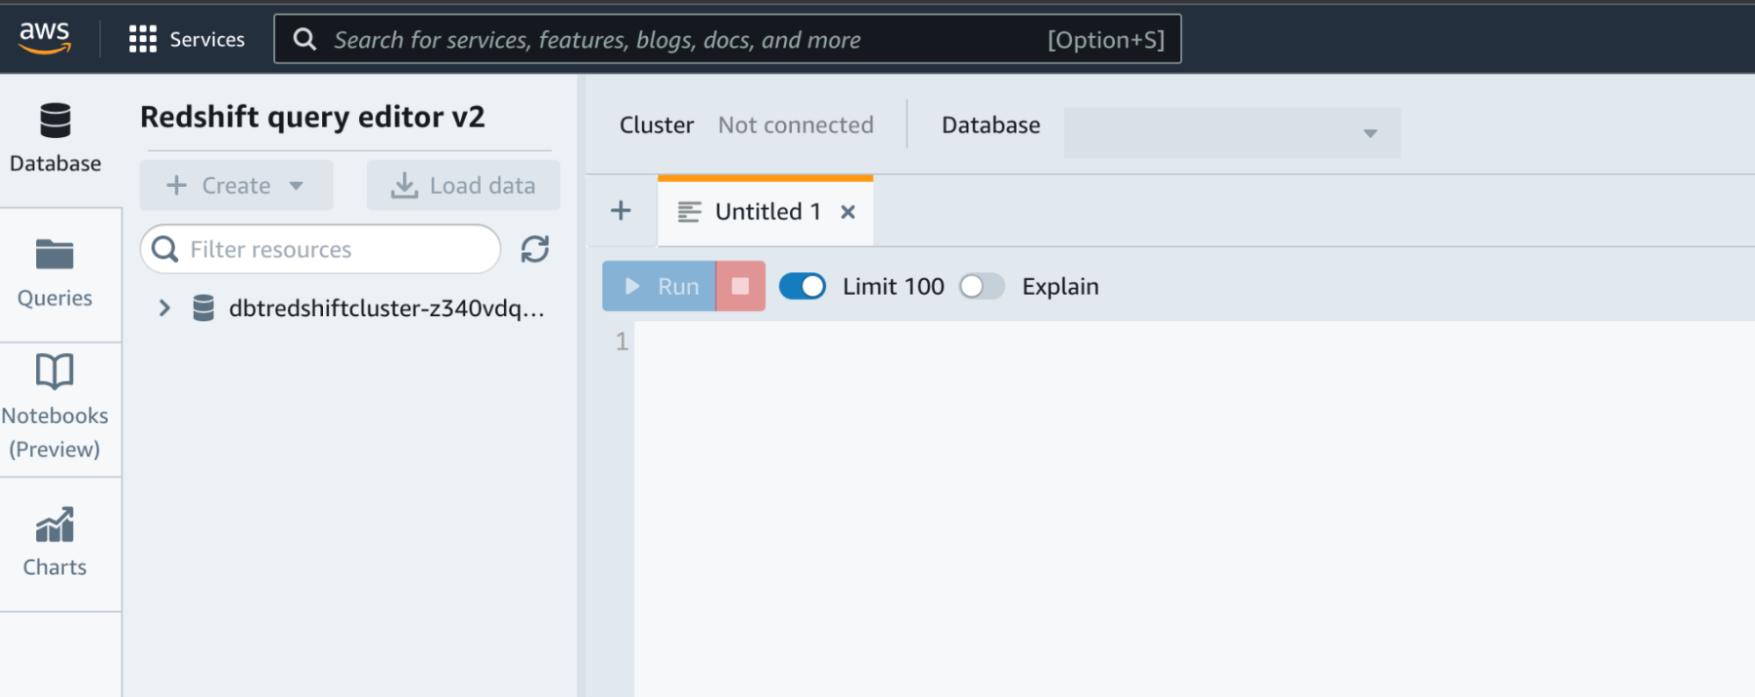This screenshot has height=697, width=1755.
Task: Expand the dbtredshiftcluster tree node
Action: coord(164,308)
